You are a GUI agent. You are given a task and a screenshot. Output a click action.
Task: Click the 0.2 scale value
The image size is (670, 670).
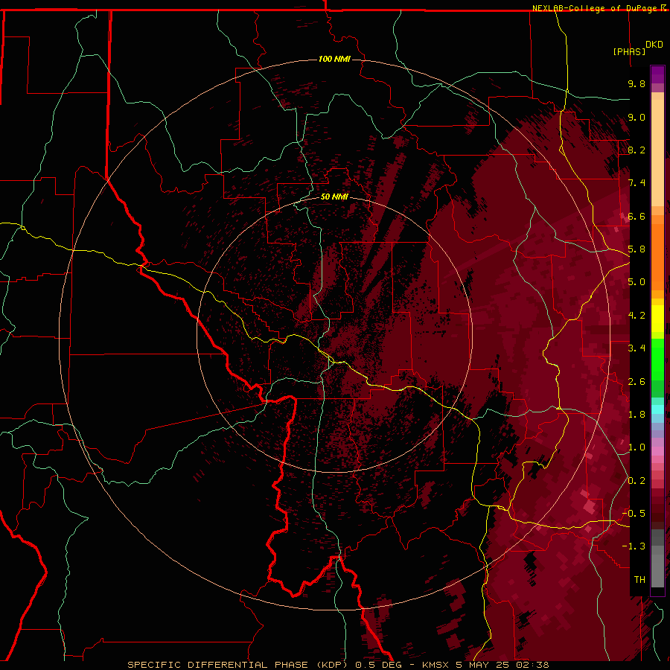coord(636,481)
